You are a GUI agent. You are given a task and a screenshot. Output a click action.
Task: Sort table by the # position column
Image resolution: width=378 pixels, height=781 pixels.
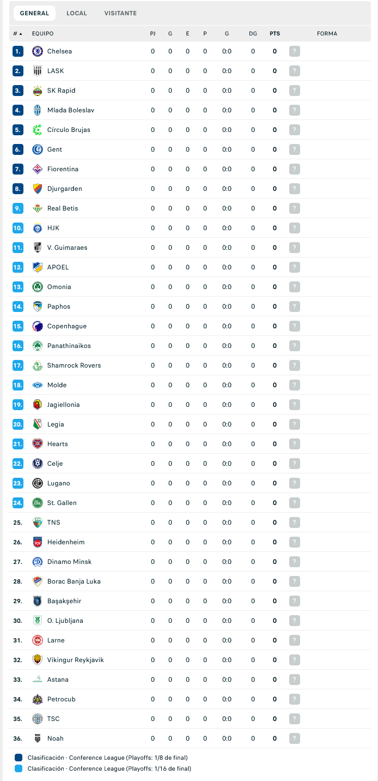(x=17, y=34)
